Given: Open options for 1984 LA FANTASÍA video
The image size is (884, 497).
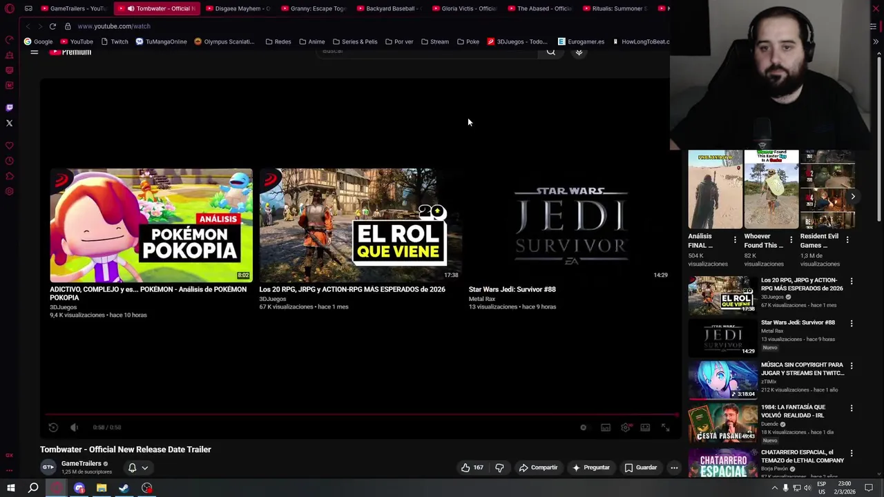Looking at the screenshot, I should pyautogui.click(x=851, y=408).
